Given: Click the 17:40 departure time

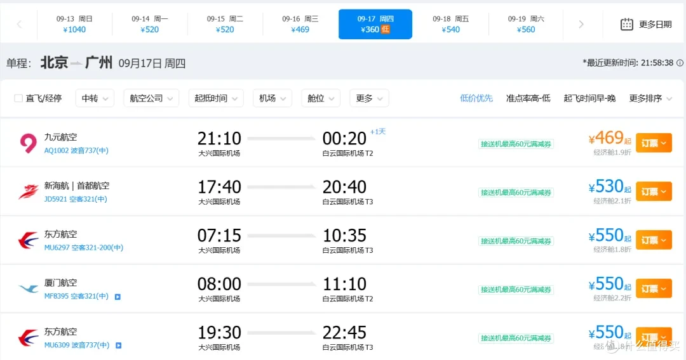Looking at the screenshot, I should 219,187.
